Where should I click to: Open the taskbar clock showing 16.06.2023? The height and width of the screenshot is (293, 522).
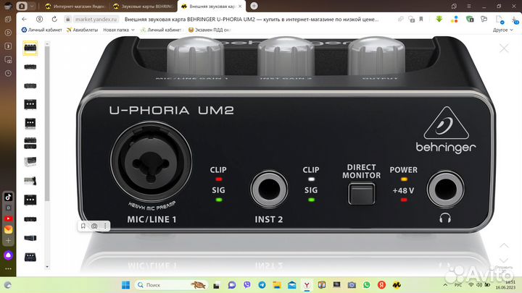click(x=506, y=285)
